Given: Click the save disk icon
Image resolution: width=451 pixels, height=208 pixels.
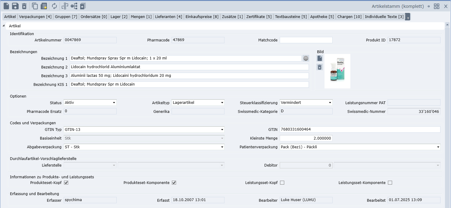Looking at the screenshot, I should click(x=15, y=6).
